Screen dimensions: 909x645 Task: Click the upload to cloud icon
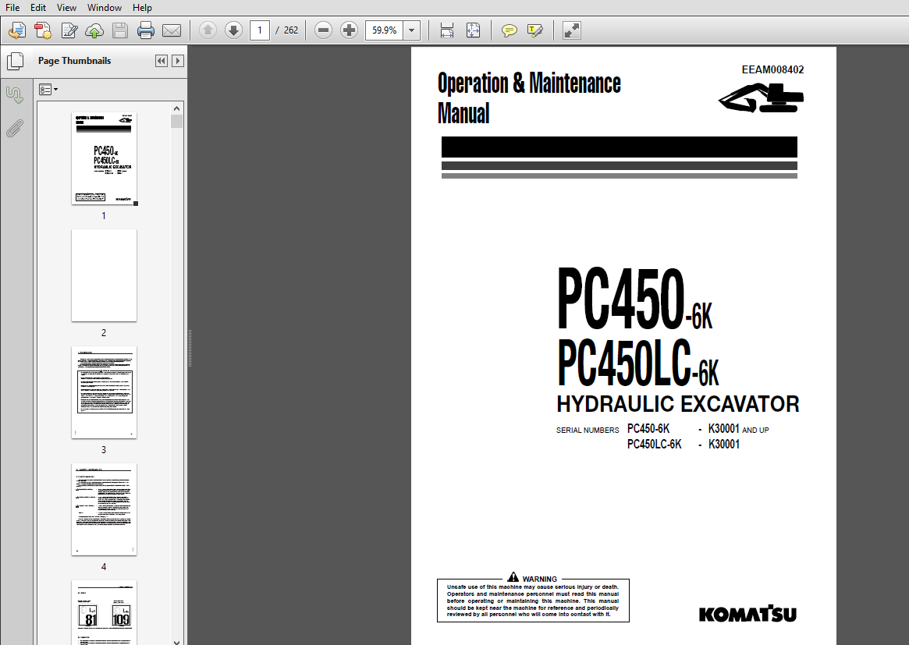pos(94,30)
